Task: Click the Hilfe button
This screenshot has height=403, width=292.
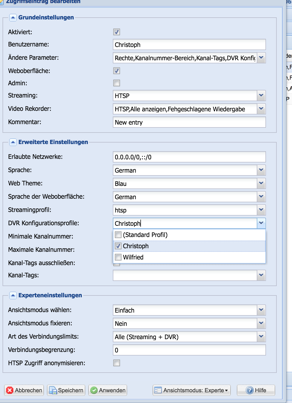Action: point(256,390)
